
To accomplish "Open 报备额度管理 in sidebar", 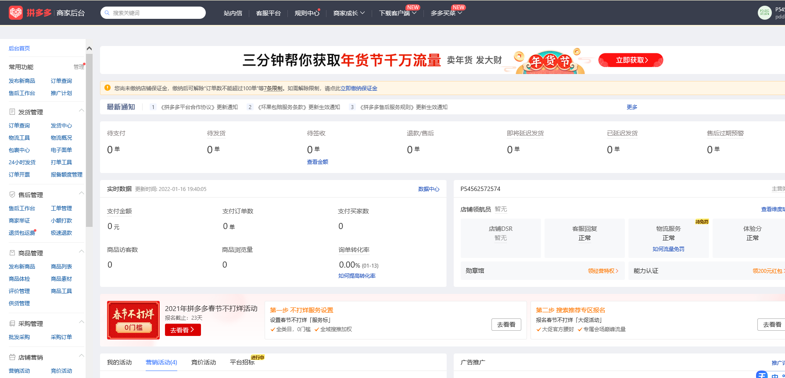I will (67, 174).
